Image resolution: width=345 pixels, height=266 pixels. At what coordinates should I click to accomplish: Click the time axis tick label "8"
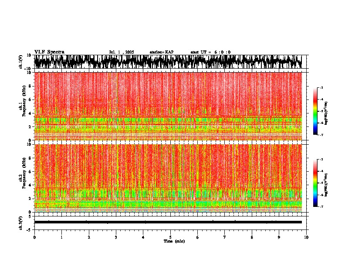point(252,237)
